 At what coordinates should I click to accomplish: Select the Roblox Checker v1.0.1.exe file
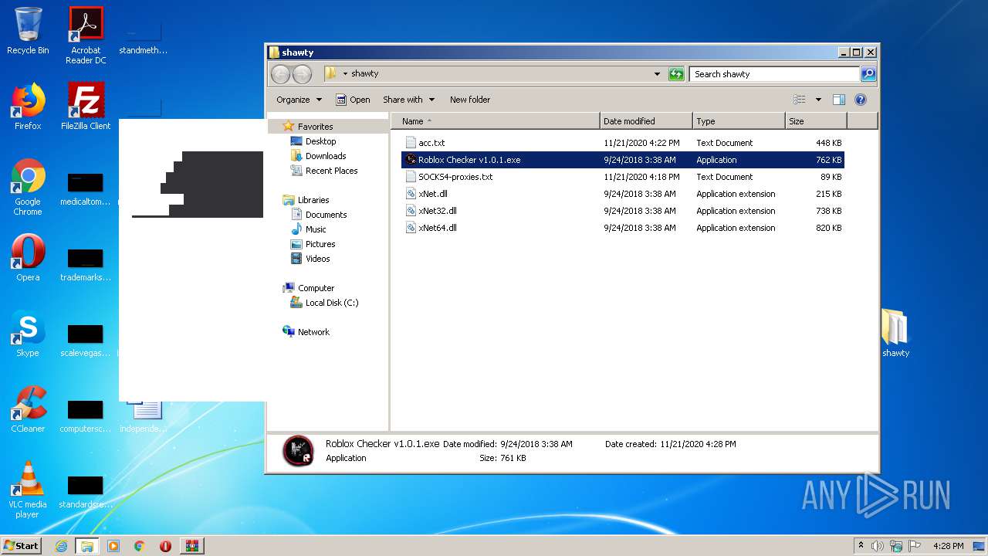[x=622, y=160]
